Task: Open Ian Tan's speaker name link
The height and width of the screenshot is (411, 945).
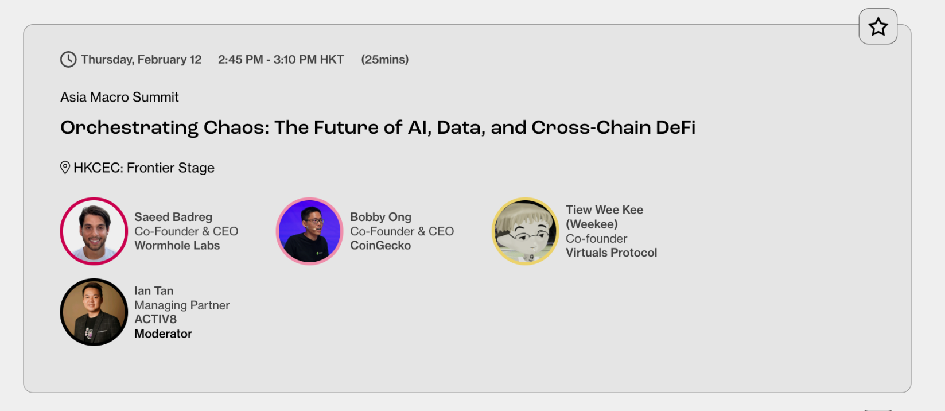Action: click(154, 291)
